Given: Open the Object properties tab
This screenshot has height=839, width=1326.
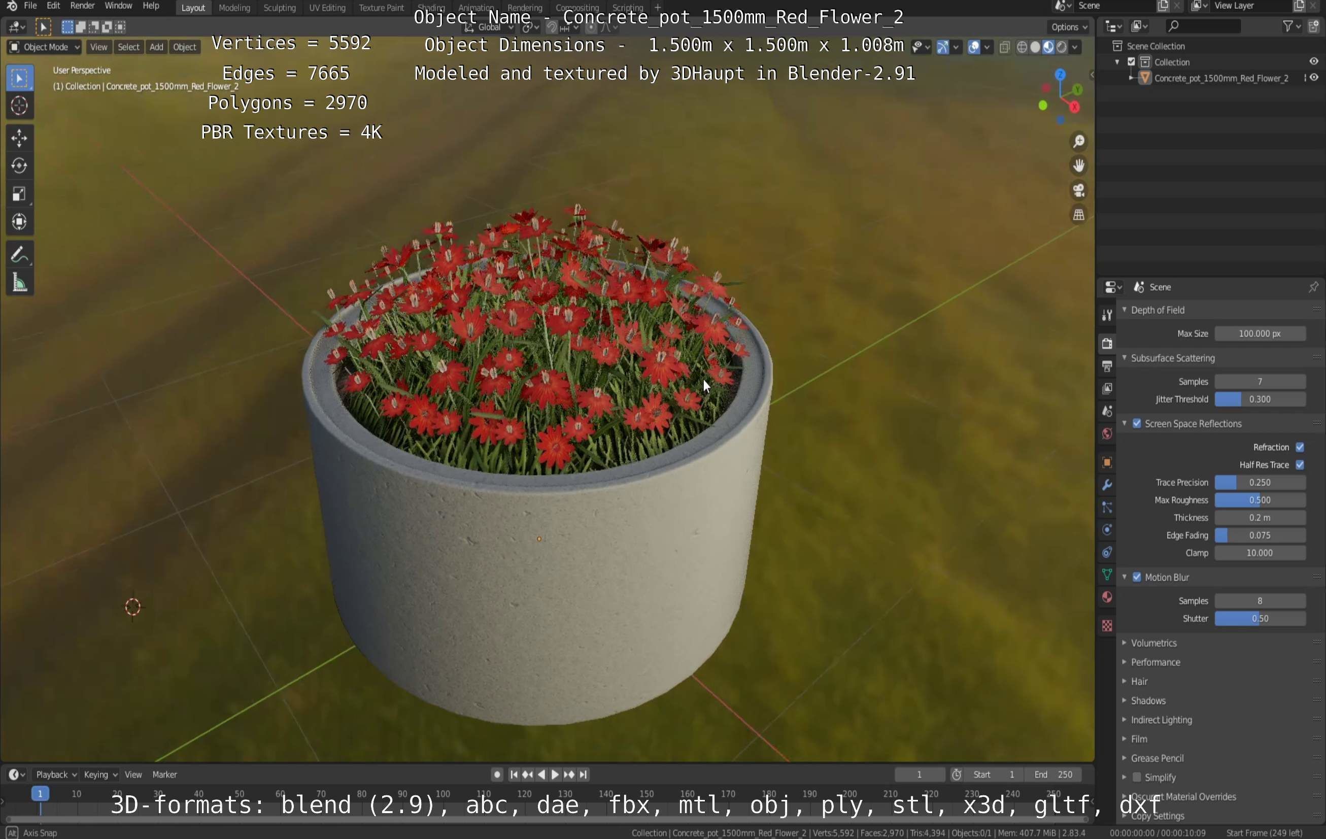Looking at the screenshot, I should click(1107, 462).
